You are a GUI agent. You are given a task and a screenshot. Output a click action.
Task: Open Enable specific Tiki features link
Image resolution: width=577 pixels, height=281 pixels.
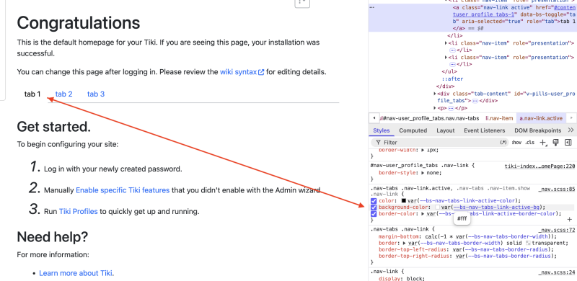[123, 190]
